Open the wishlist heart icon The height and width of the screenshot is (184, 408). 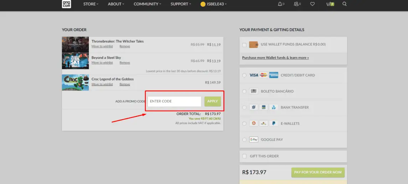coord(313,4)
